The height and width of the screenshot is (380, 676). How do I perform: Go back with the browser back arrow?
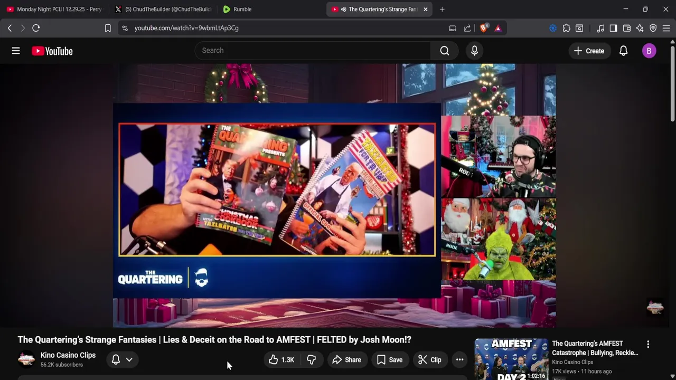pyautogui.click(x=10, y=28)
